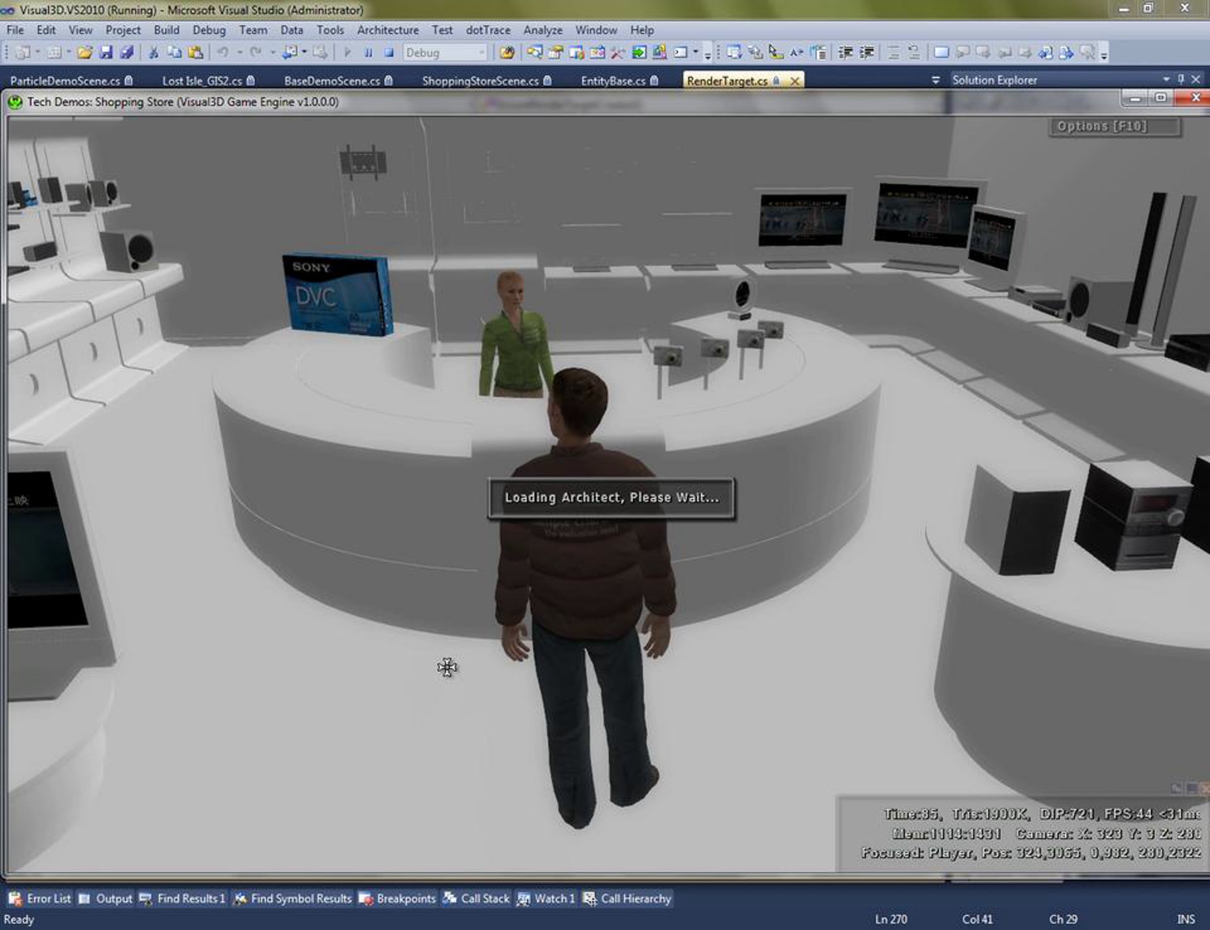The image size is (1210, 930).
Task: Click the Paste clipboard icon
Action: coord(195,52)
